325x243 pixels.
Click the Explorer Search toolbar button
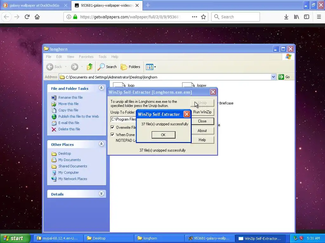[x=107, y=67]
